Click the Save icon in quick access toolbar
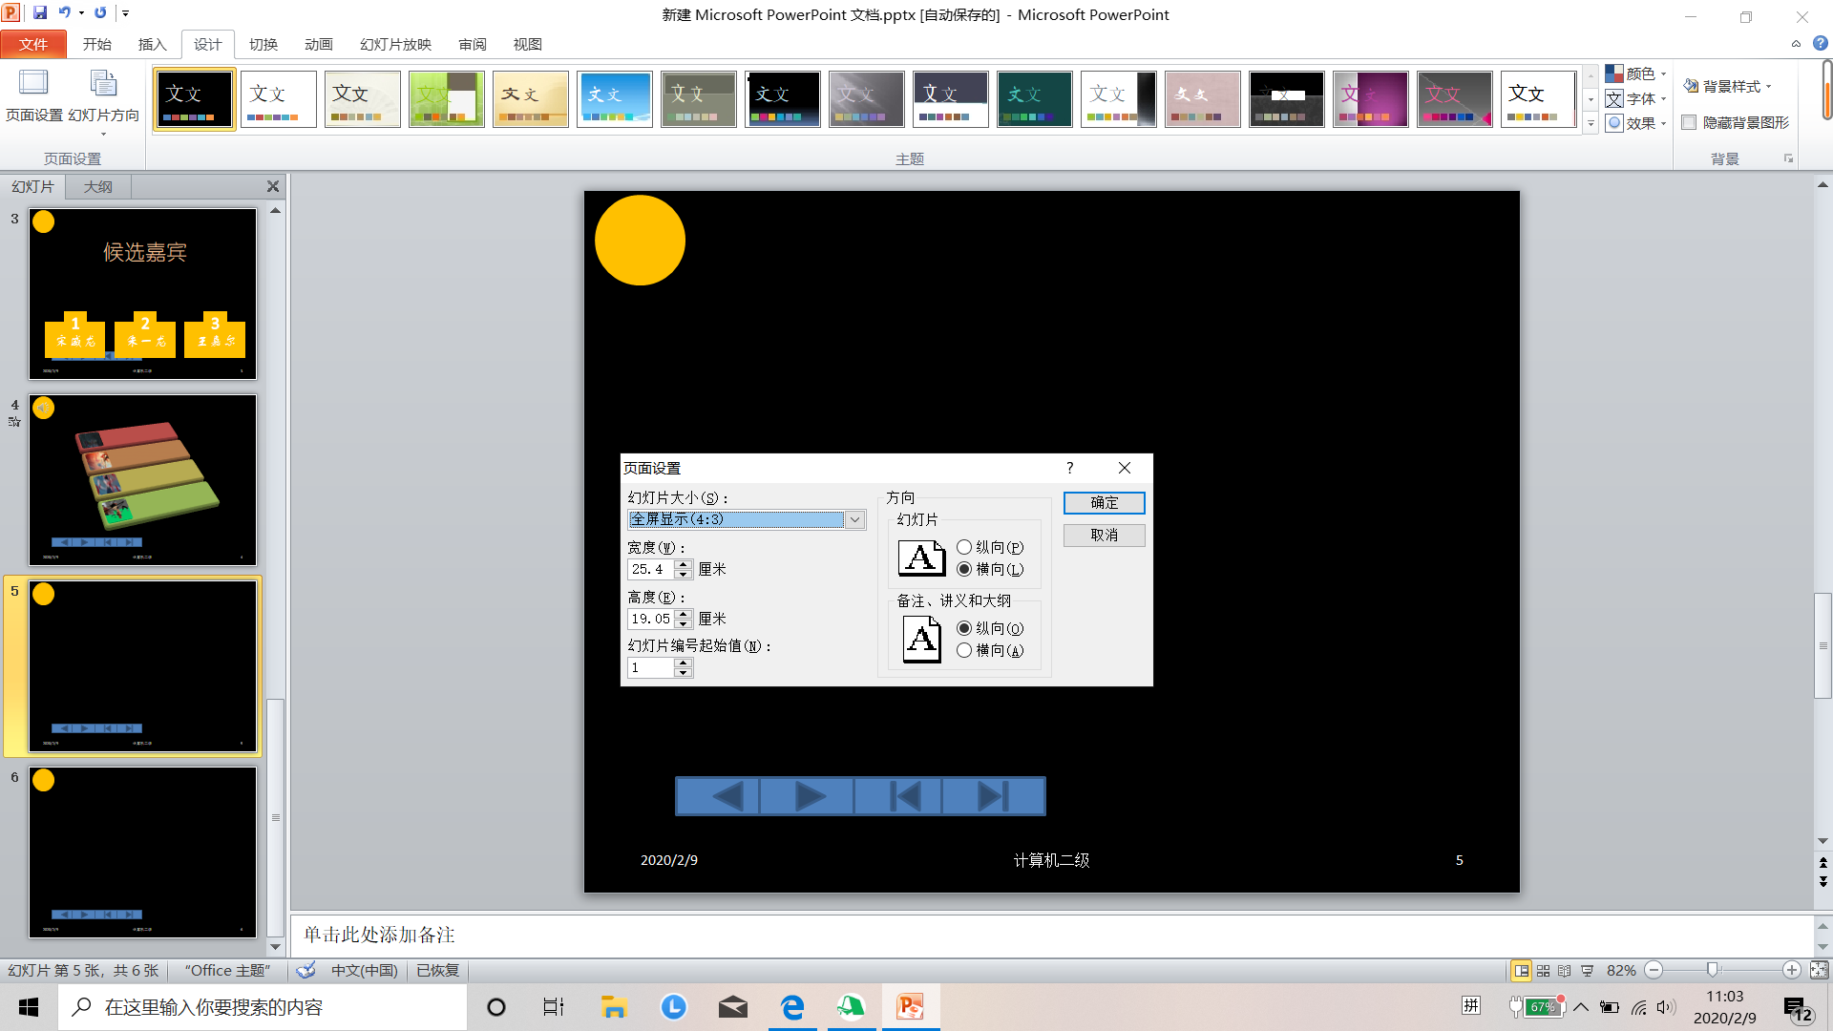This screenshot has width=1833, height=1031. coord(40,13)
